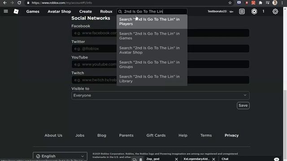This screenshot has height=161, width=287.
Task: Search the query in Avatar Shop
Action: (x=152, y=50)
